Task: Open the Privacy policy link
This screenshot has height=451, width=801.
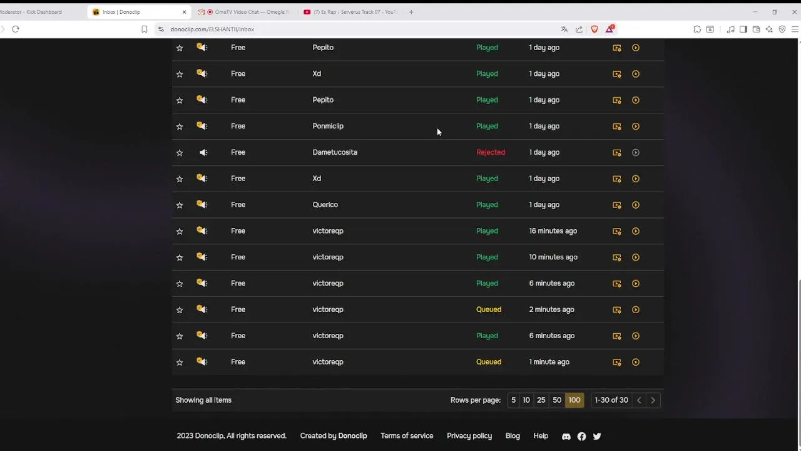Action: click(469, 436)
